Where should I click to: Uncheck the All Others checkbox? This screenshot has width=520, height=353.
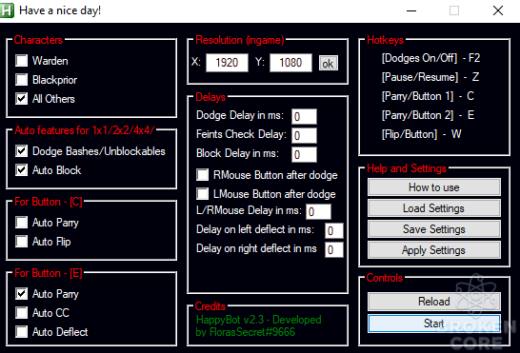22,98
